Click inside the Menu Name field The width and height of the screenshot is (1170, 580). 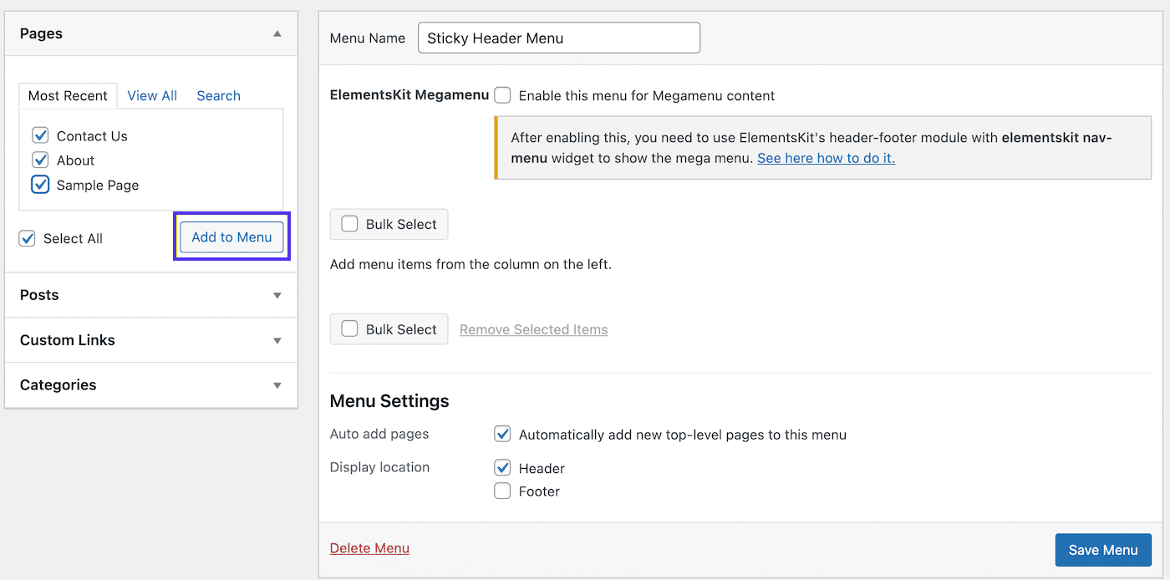558,38
